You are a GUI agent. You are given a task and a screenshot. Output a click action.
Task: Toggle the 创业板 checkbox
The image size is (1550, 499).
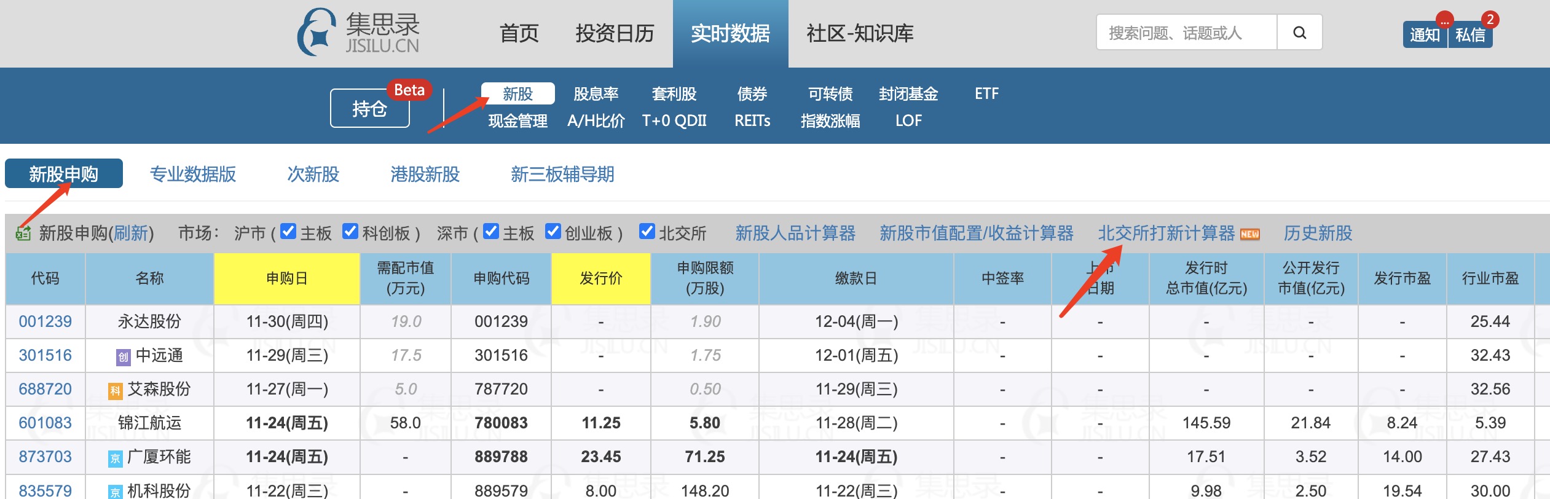pyautogui.click(x=553, y=232)
